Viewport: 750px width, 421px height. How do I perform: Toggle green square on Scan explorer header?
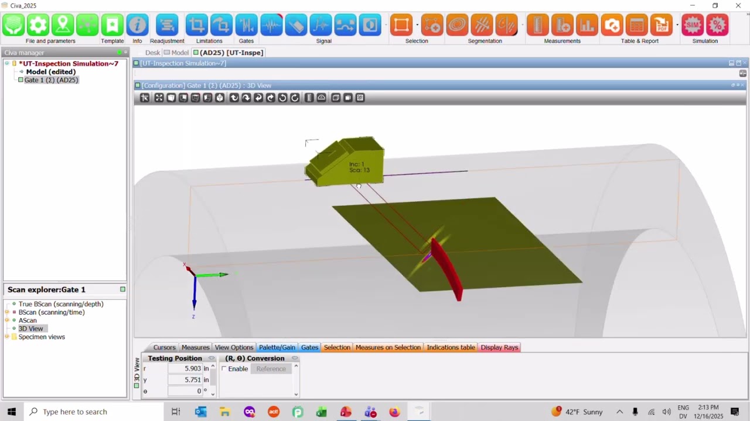[122, 289]
